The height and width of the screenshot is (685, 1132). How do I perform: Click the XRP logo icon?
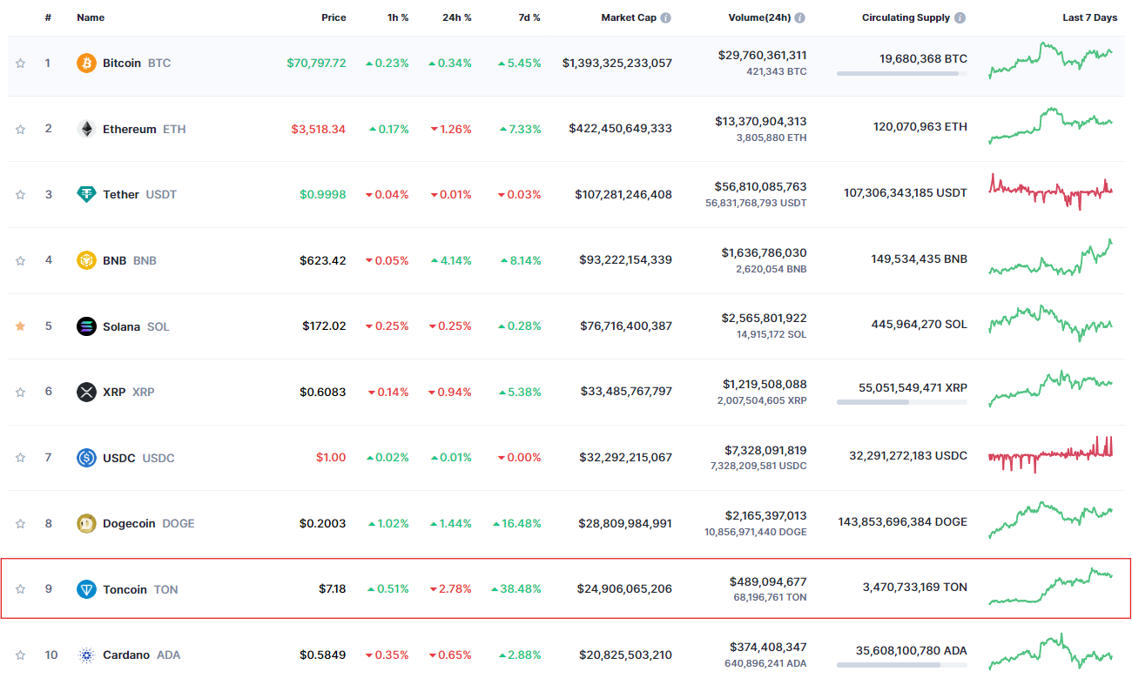click(x=86, y=392)
